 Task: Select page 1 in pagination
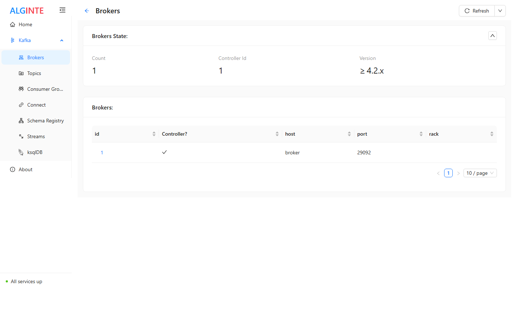tap(448, 173)
